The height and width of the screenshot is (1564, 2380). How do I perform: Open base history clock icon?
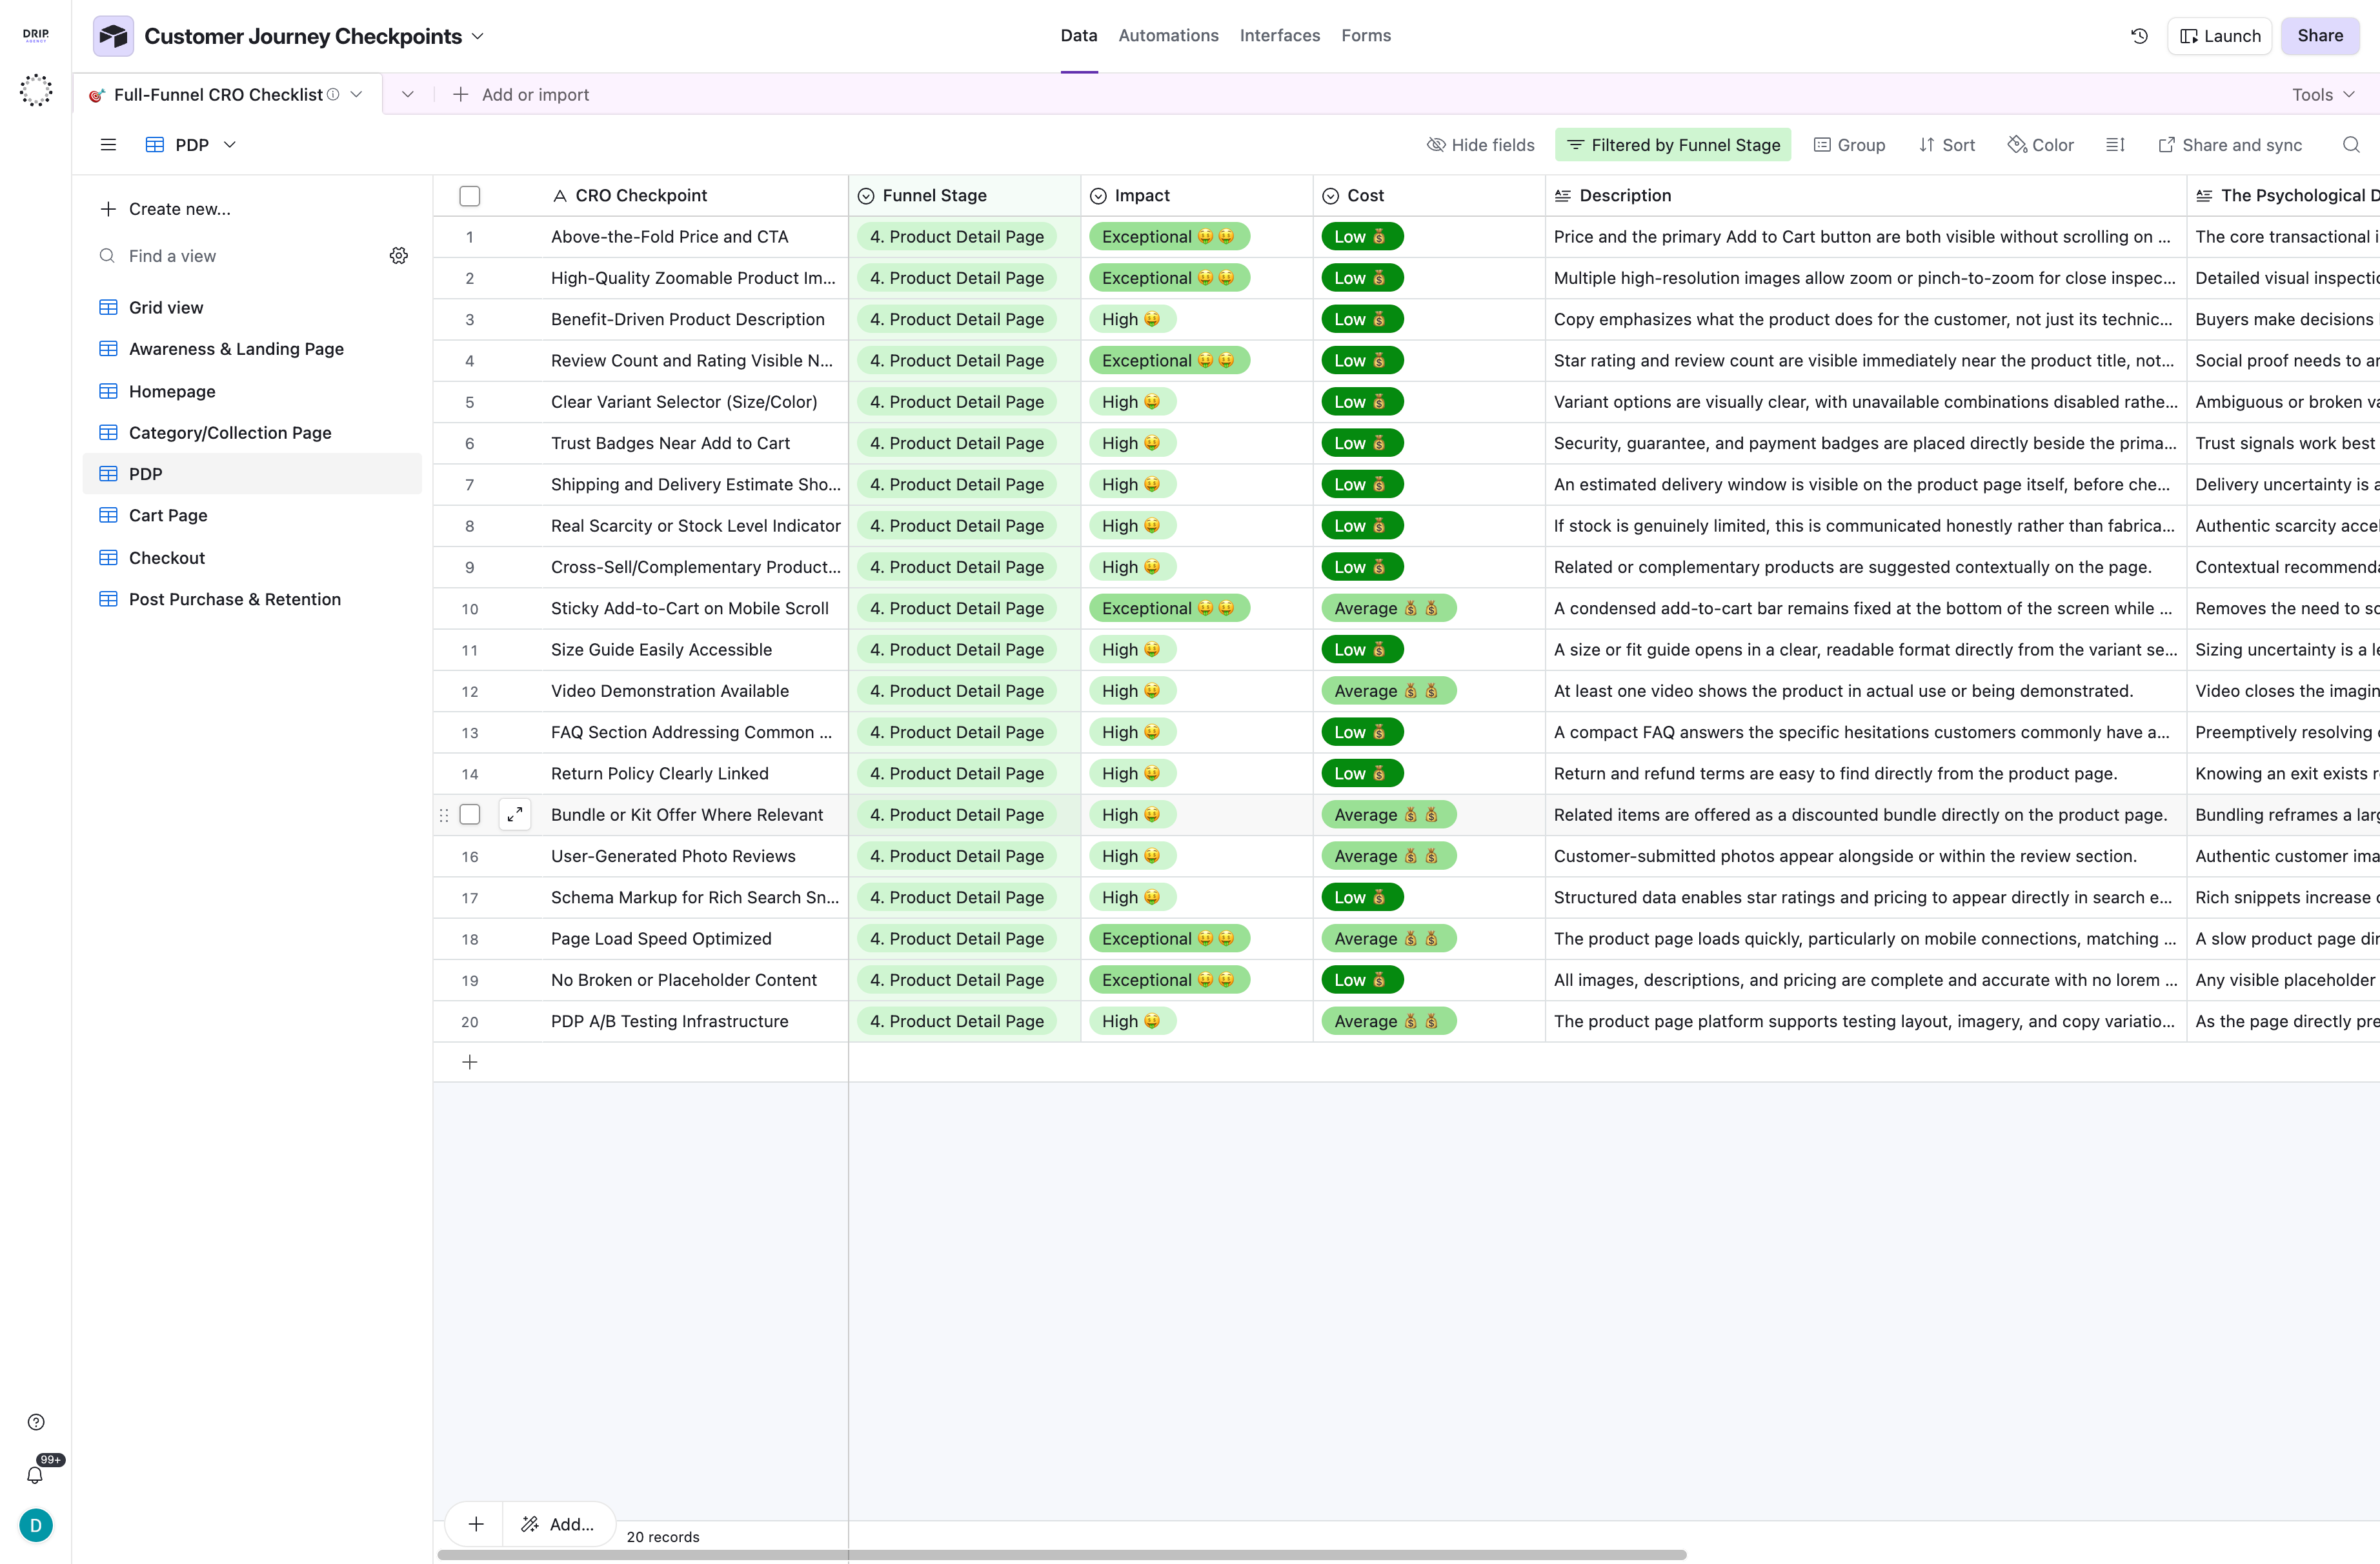pyautogui.click(x=2139, y=36)
